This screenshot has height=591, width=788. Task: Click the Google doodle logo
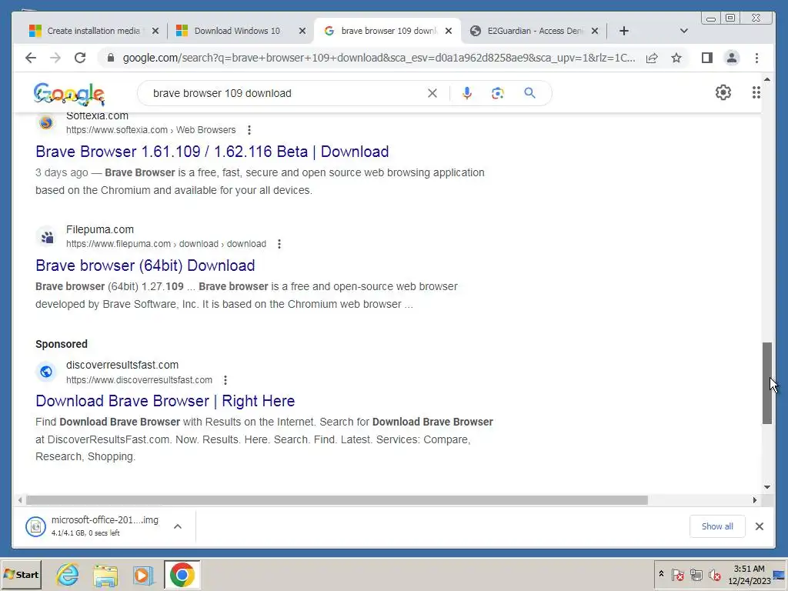coord(68,94)
